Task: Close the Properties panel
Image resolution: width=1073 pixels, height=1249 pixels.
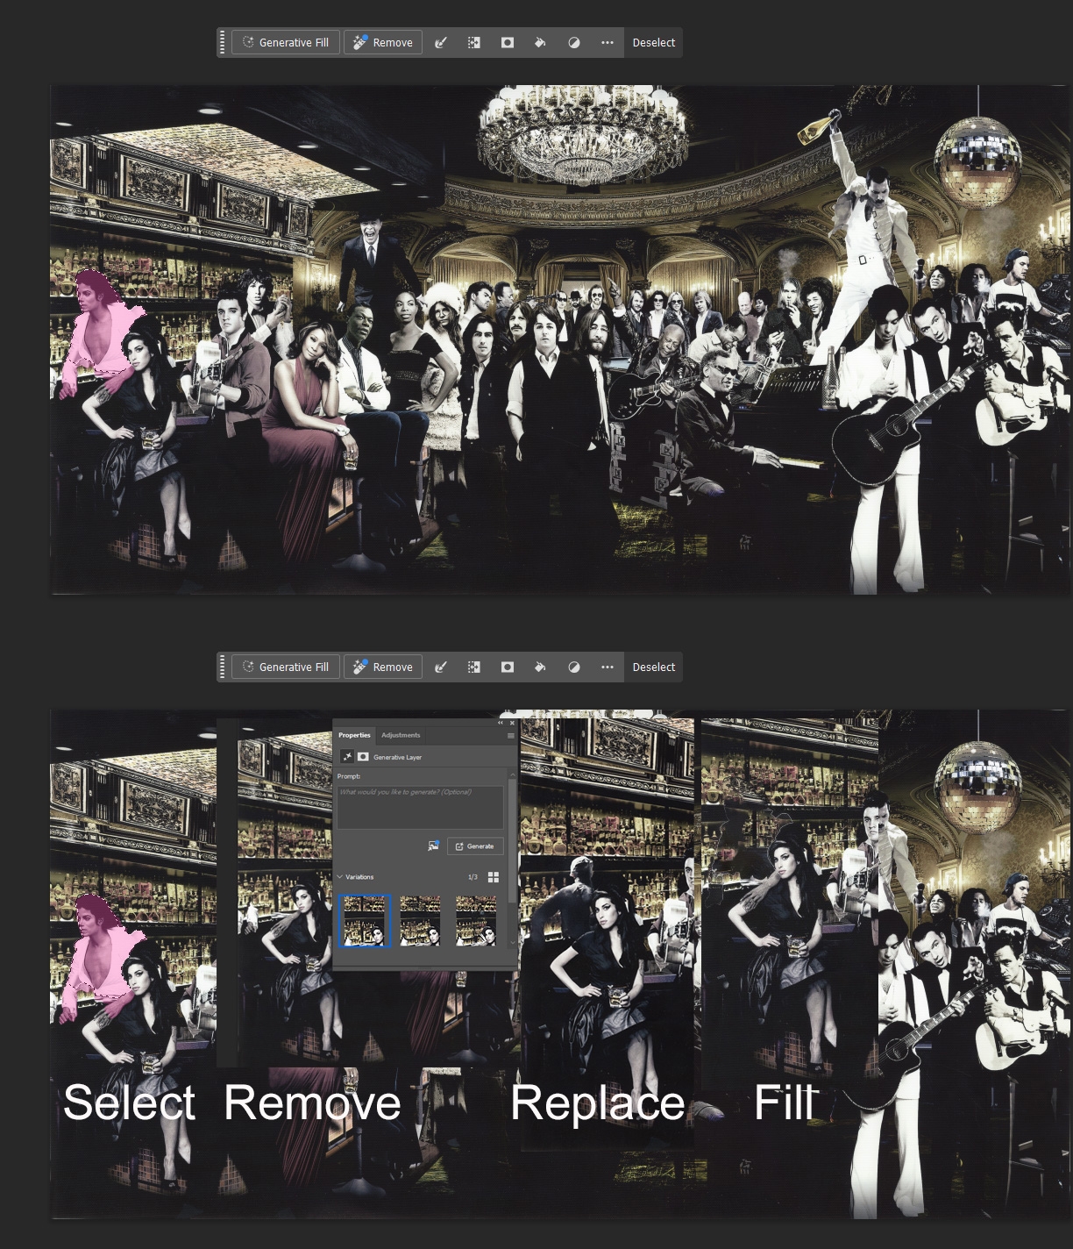Action: 512,723
